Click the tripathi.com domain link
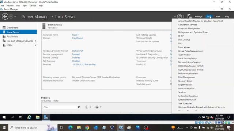Image resolution: width=234 pixels, height=131 pixels. 78,38
